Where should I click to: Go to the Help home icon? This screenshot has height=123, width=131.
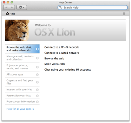(7, 14)
